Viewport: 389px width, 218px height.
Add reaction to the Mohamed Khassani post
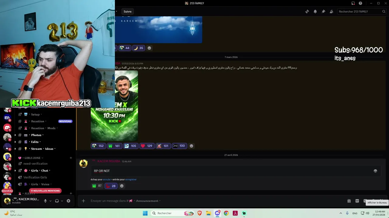pos(191,146)
